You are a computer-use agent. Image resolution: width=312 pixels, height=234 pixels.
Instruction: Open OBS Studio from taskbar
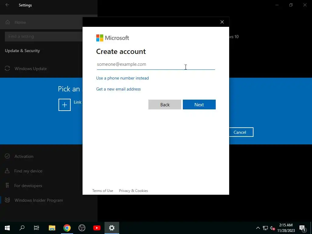82,228
